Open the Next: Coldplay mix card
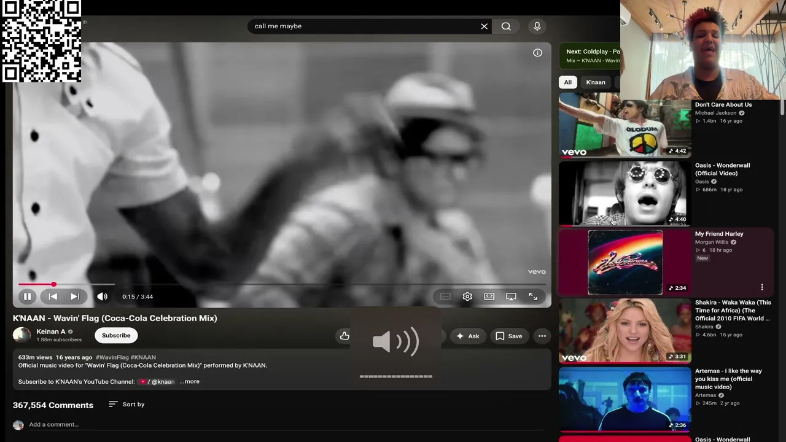 (591, 56)
